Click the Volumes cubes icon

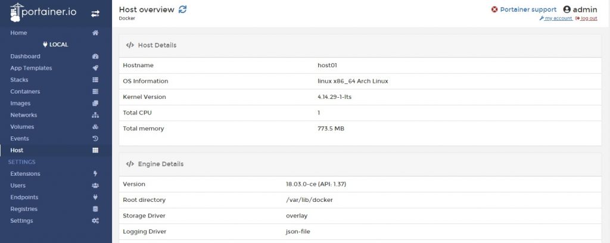pyautogui.click(x=95, y=127)
